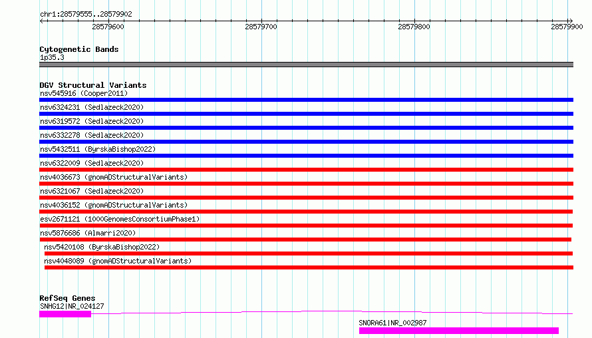Select the blue bar under nsv5432511
The height and width of the screenshot is (338, 592).
(x=306, y=156)
